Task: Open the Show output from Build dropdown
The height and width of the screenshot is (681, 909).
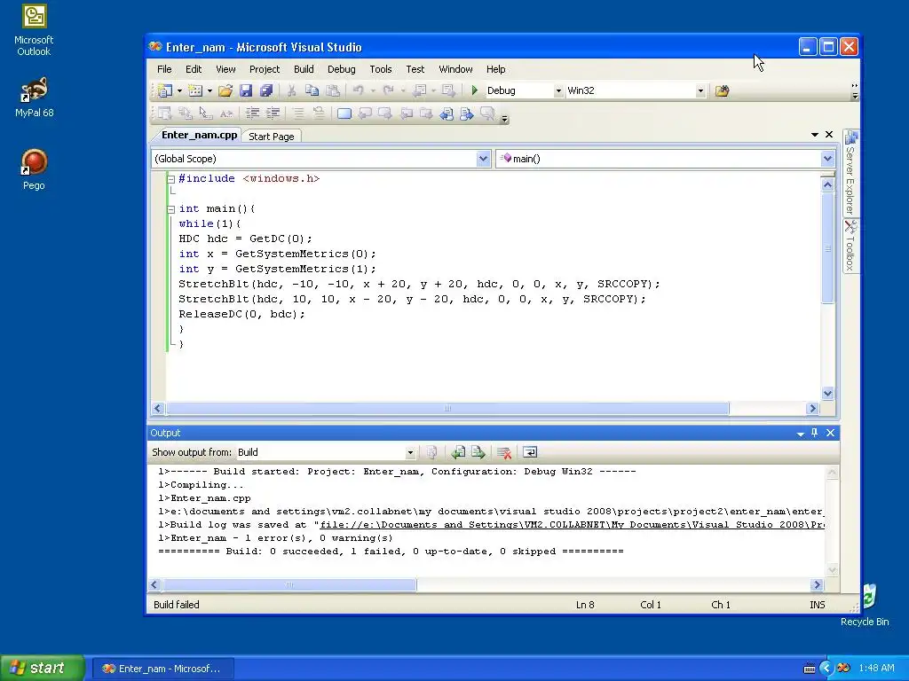Action: click(x=410, y=452)
